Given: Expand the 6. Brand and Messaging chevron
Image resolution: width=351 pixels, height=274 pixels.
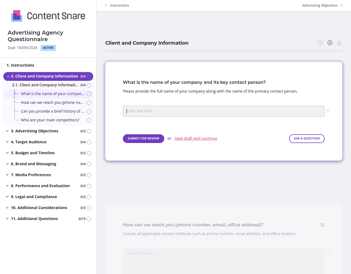Looking at the screenshot, I should [7, 164].
